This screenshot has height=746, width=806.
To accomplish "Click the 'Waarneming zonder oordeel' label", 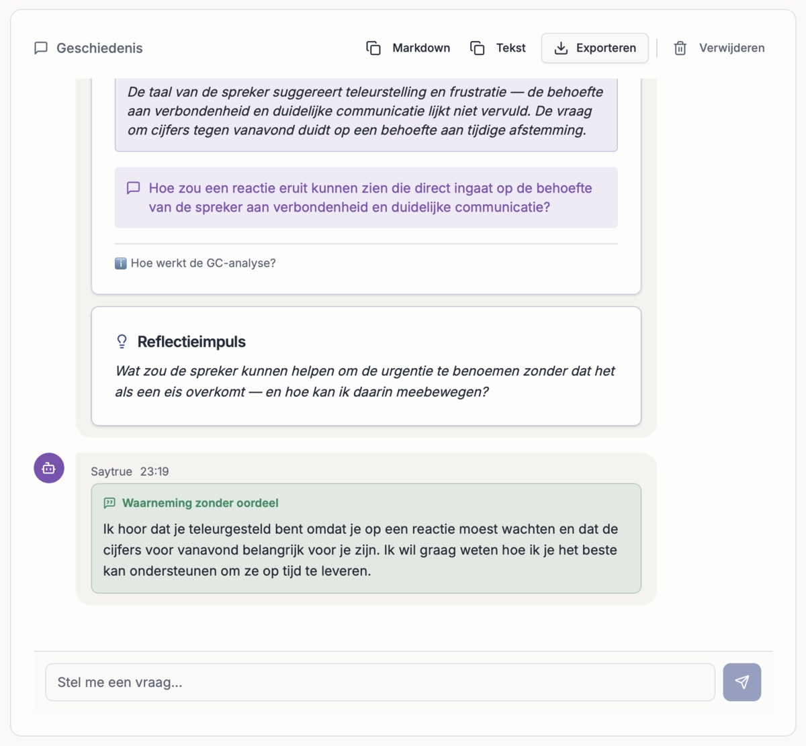I will point(200,503).
